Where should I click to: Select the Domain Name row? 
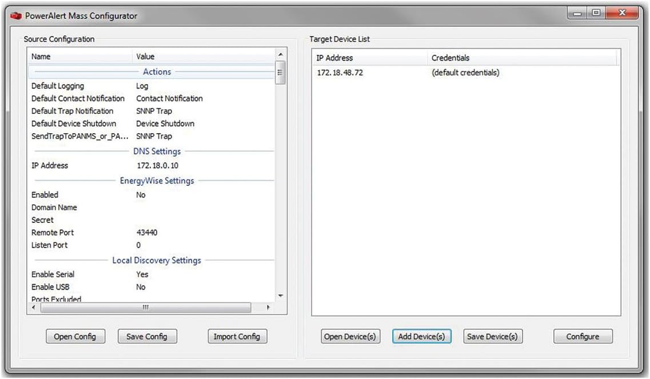[x=151, y=208]
